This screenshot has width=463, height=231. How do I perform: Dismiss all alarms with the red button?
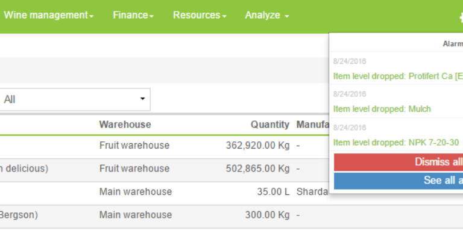pyautogui.click(x=398, y=162)
